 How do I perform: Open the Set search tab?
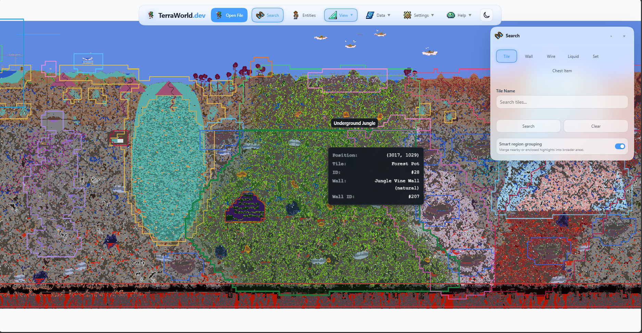[x=595, y=56]
